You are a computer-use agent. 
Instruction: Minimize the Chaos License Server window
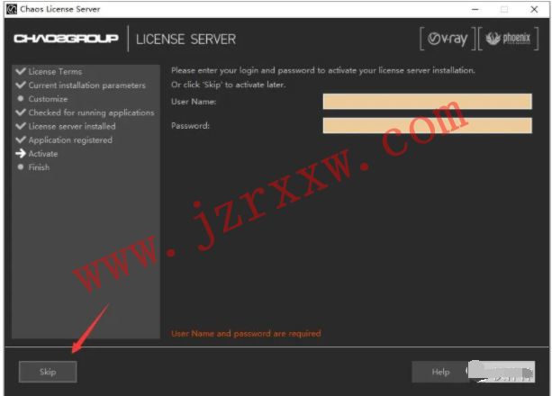[475, 10]
